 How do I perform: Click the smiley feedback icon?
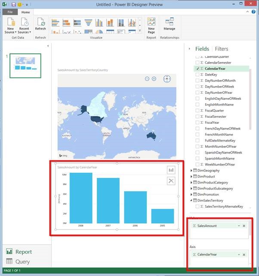click(x=20, y=5)
